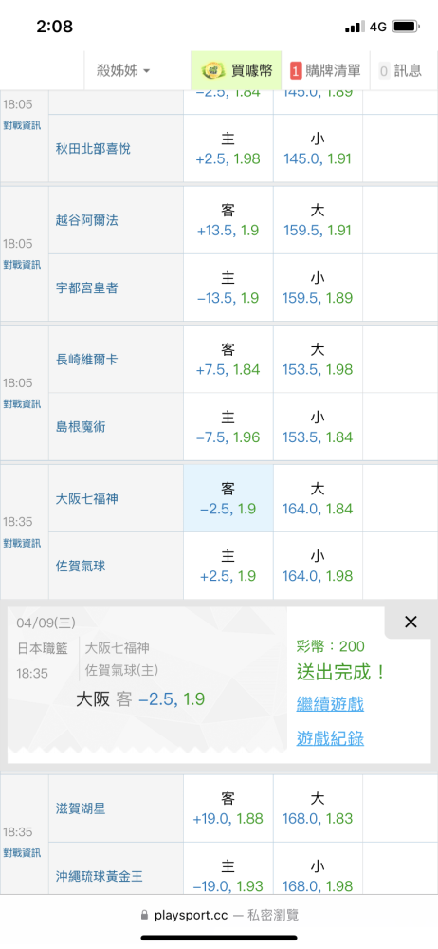Viewport: 438px width, 949px height.
Task: Tap the lock icon beside playsport.cc
Action: click(144, 915)
